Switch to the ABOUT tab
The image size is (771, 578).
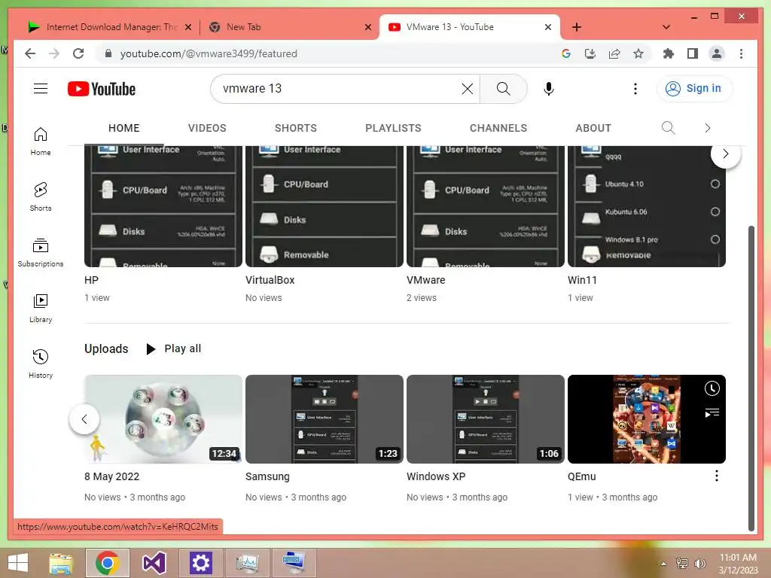tap(593, 128)
